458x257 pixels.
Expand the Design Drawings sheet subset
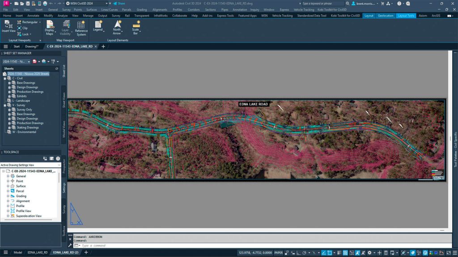click(x=8, y=87)
